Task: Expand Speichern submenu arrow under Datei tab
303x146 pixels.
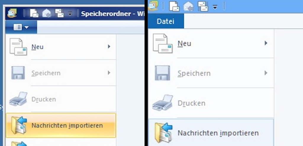Action: click(266, 73)
